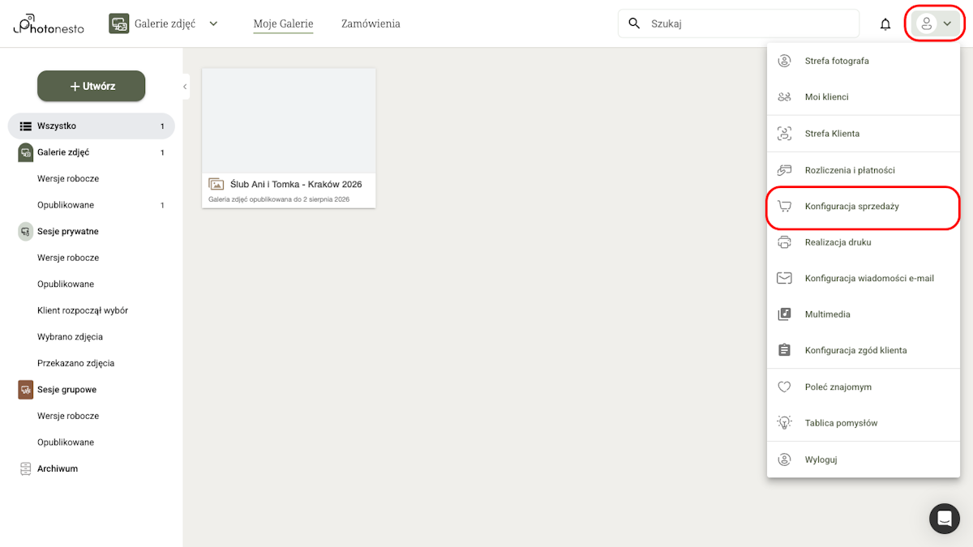
Task: Click the printer icon
Action: point(784,242)
